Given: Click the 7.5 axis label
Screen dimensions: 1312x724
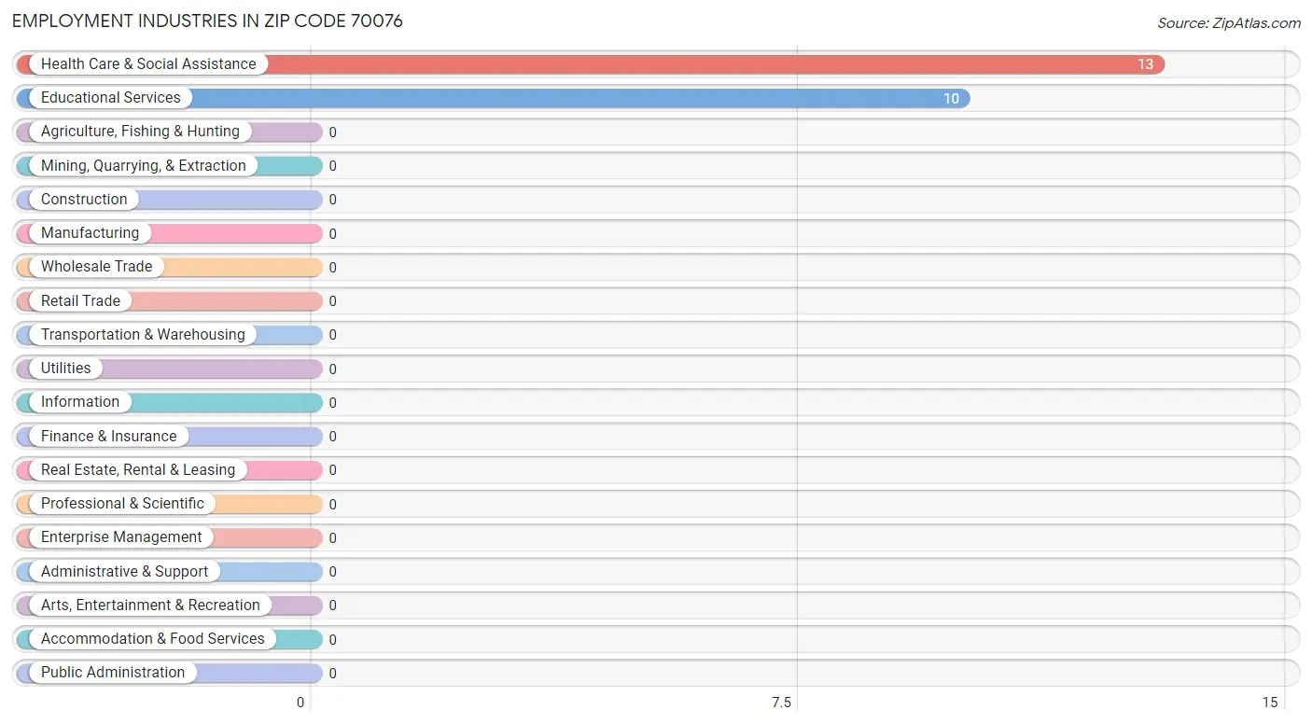Looking at the screenshot, I should click(780, 703).
